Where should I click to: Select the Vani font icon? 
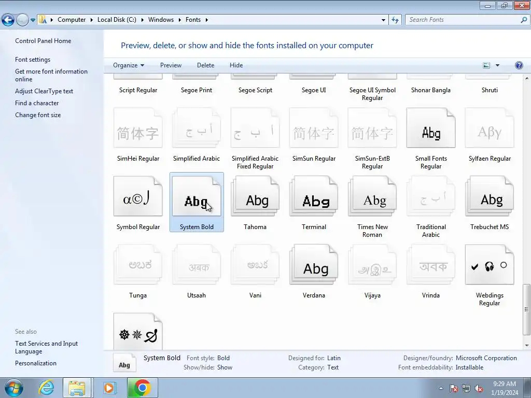255,265
